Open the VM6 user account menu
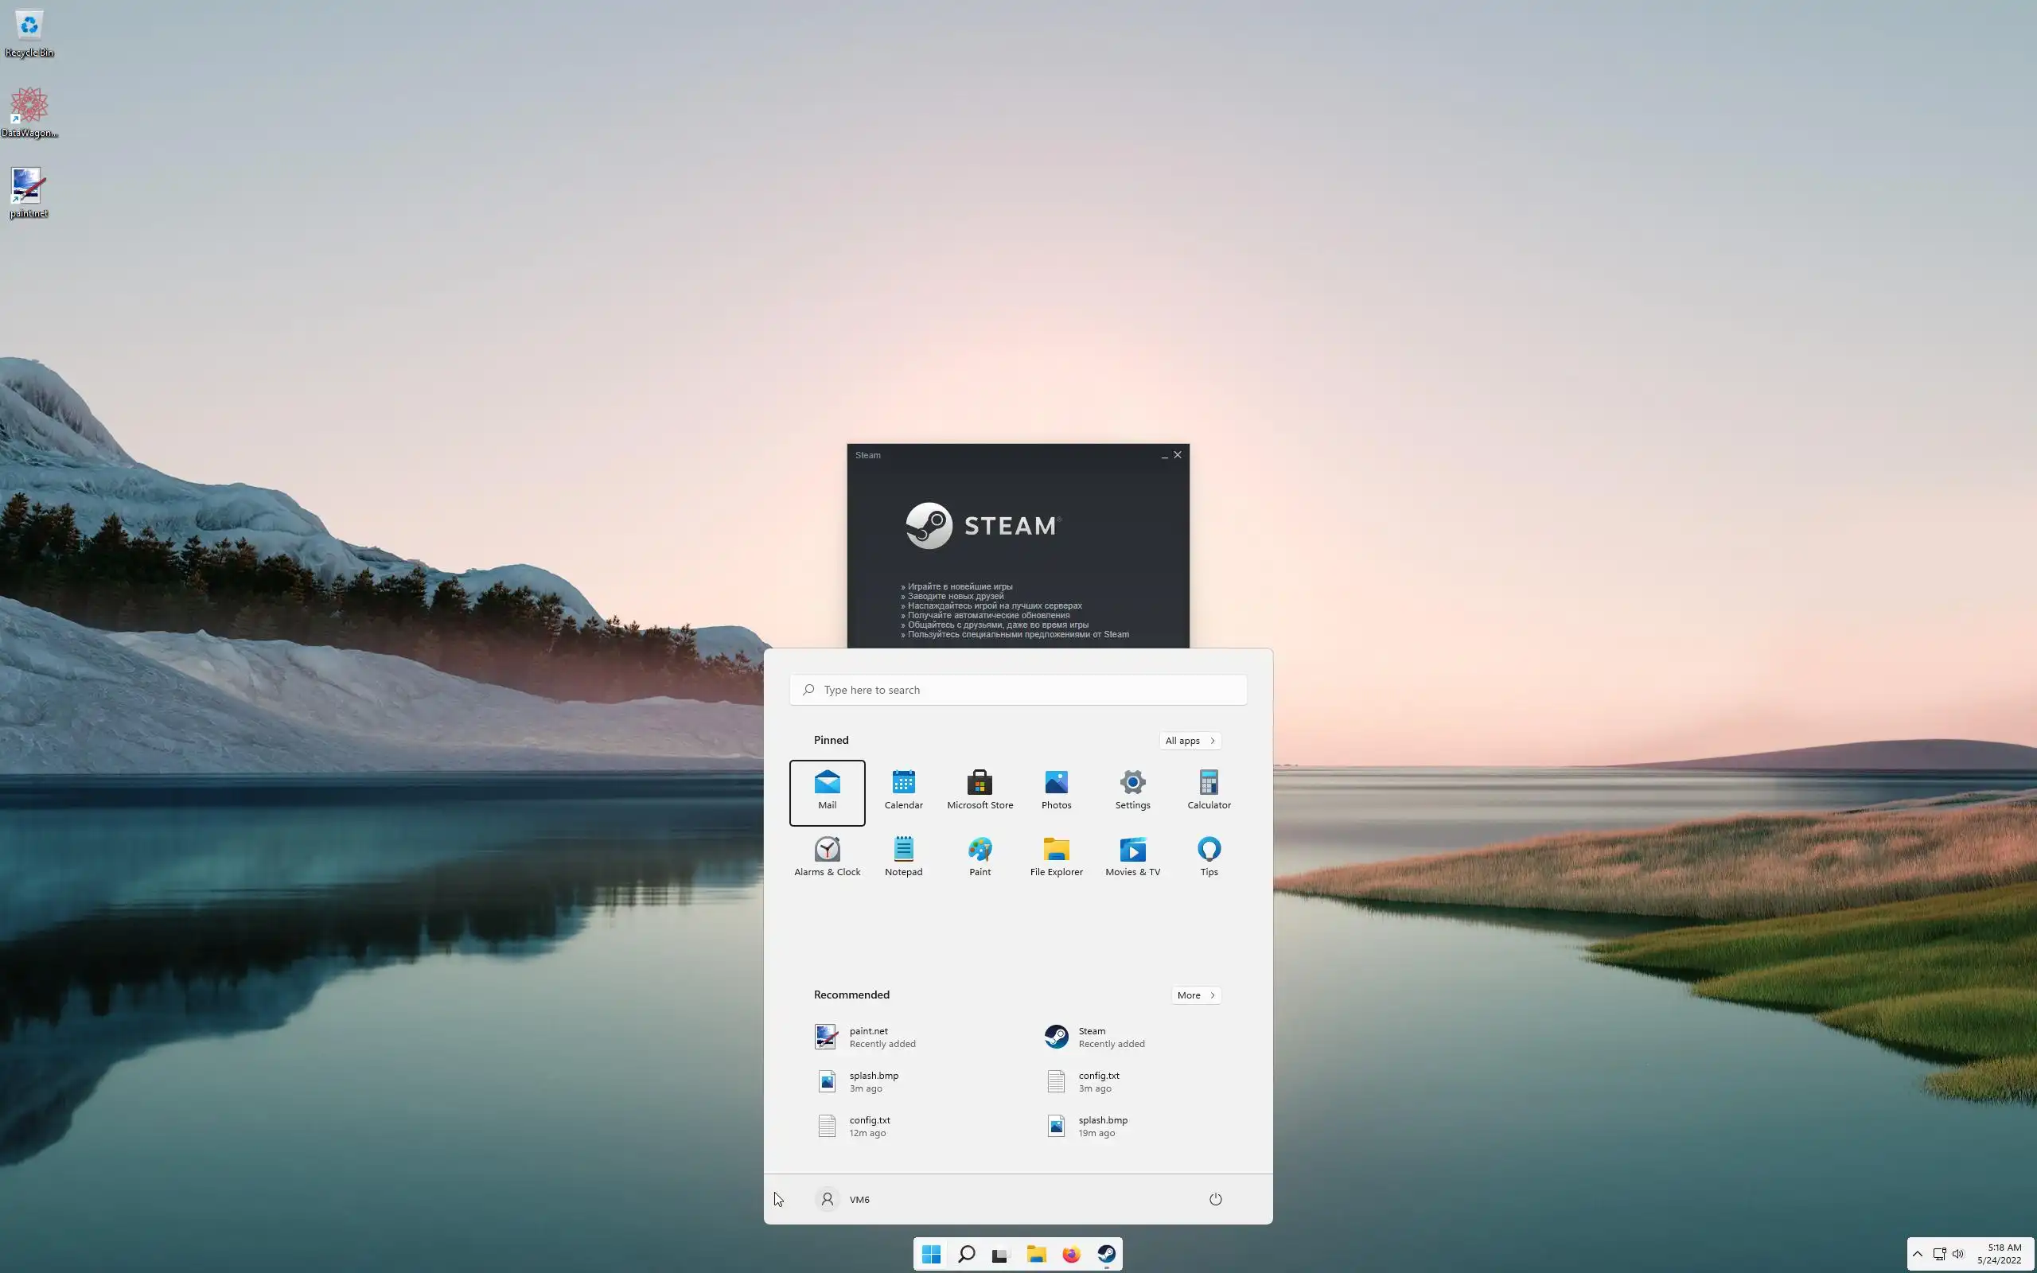Image resolution: width=2037 pixels, height=1273 pixels. pyautogui.click(x=843, y=1199)
